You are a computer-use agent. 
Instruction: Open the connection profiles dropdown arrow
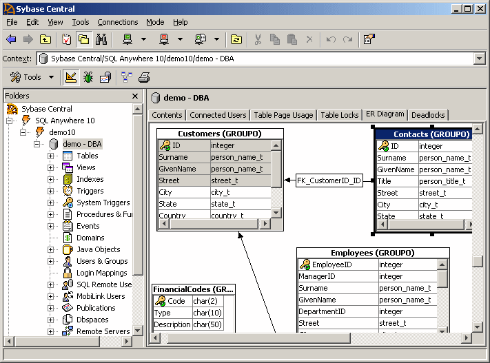click(216, 39)
